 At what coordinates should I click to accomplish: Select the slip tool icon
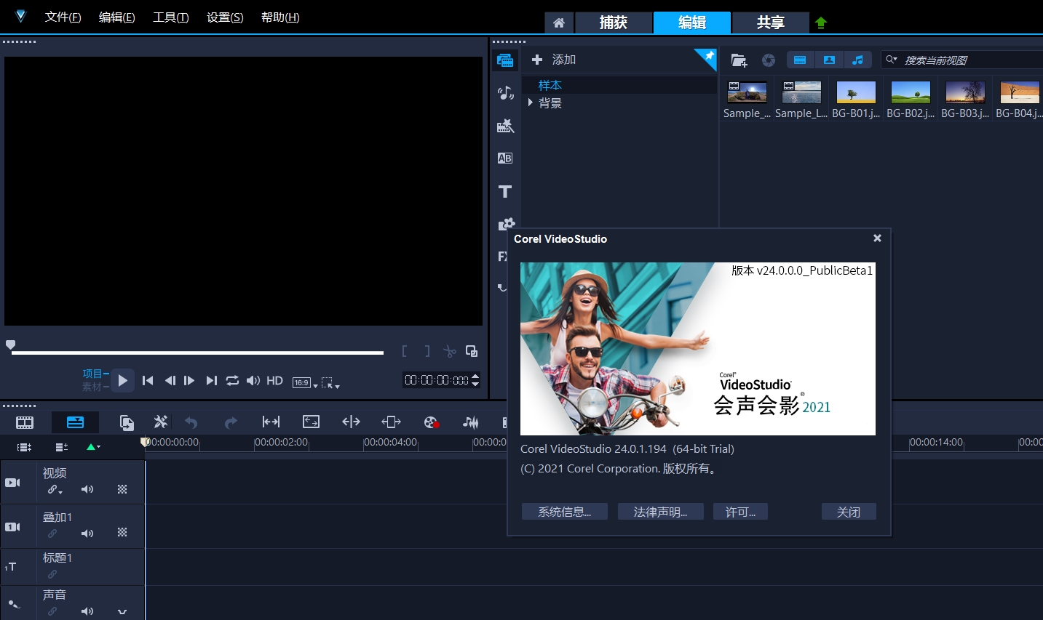351,422
